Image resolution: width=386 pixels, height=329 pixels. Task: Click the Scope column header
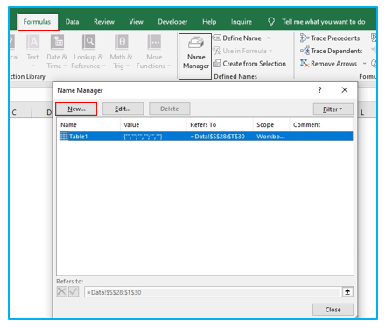pos(271,125)
